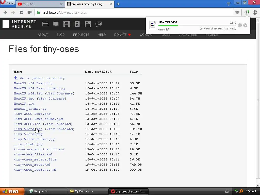Viewport: 260px width, 195px height.
Task: View Contents of Tiny 2000.iso
Action: [58, 124]
